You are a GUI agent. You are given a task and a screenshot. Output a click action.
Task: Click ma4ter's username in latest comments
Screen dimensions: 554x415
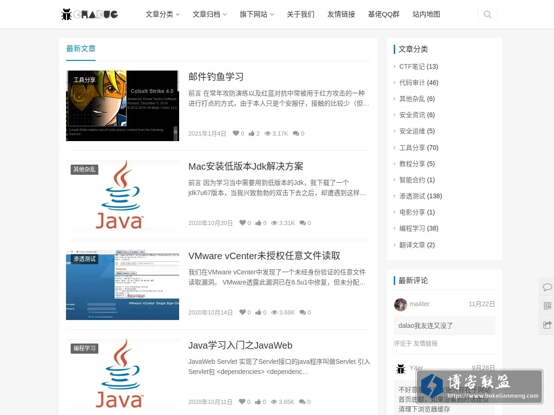(x=419, y=304)
